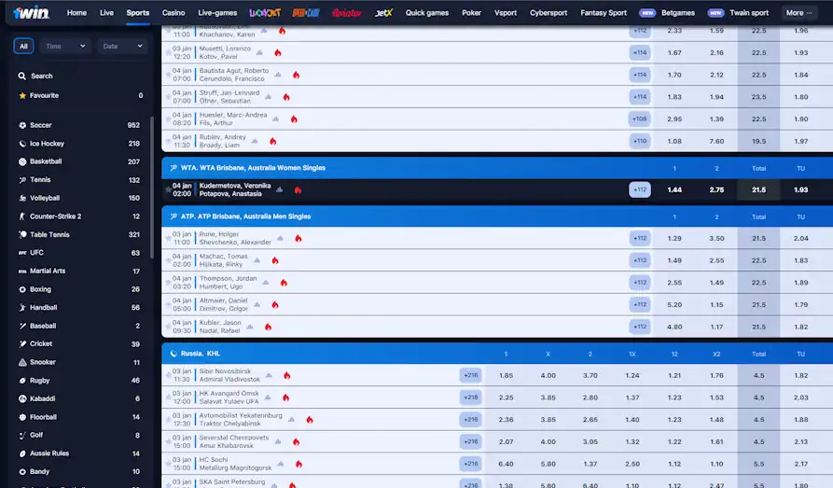Toggle favourite star for HK Avangard Omsk match
Viewport: 833px width, 488px height.
pyautogui.click(x=168, y=397)
